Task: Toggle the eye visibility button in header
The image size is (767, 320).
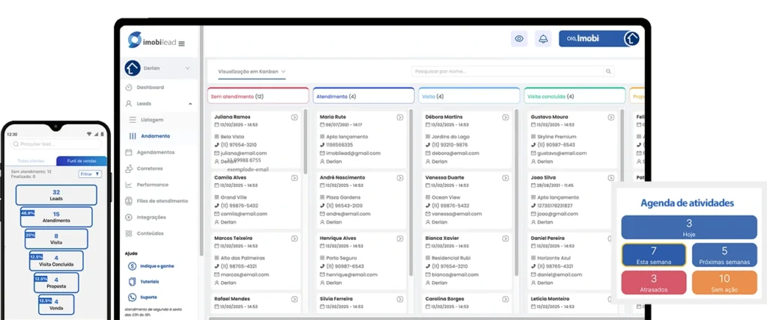Action: point(518,39)
